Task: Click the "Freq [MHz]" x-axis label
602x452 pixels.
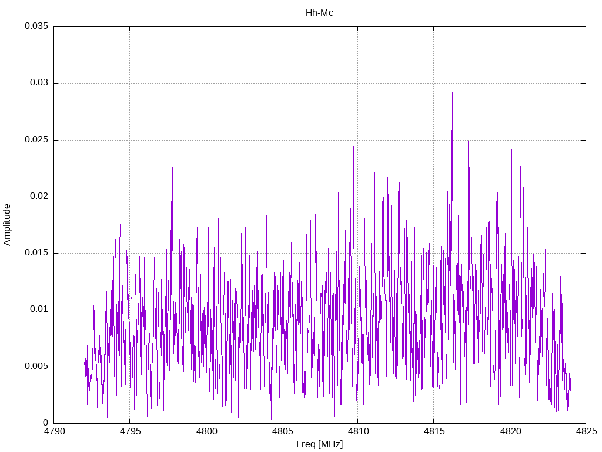Action: 319,444
